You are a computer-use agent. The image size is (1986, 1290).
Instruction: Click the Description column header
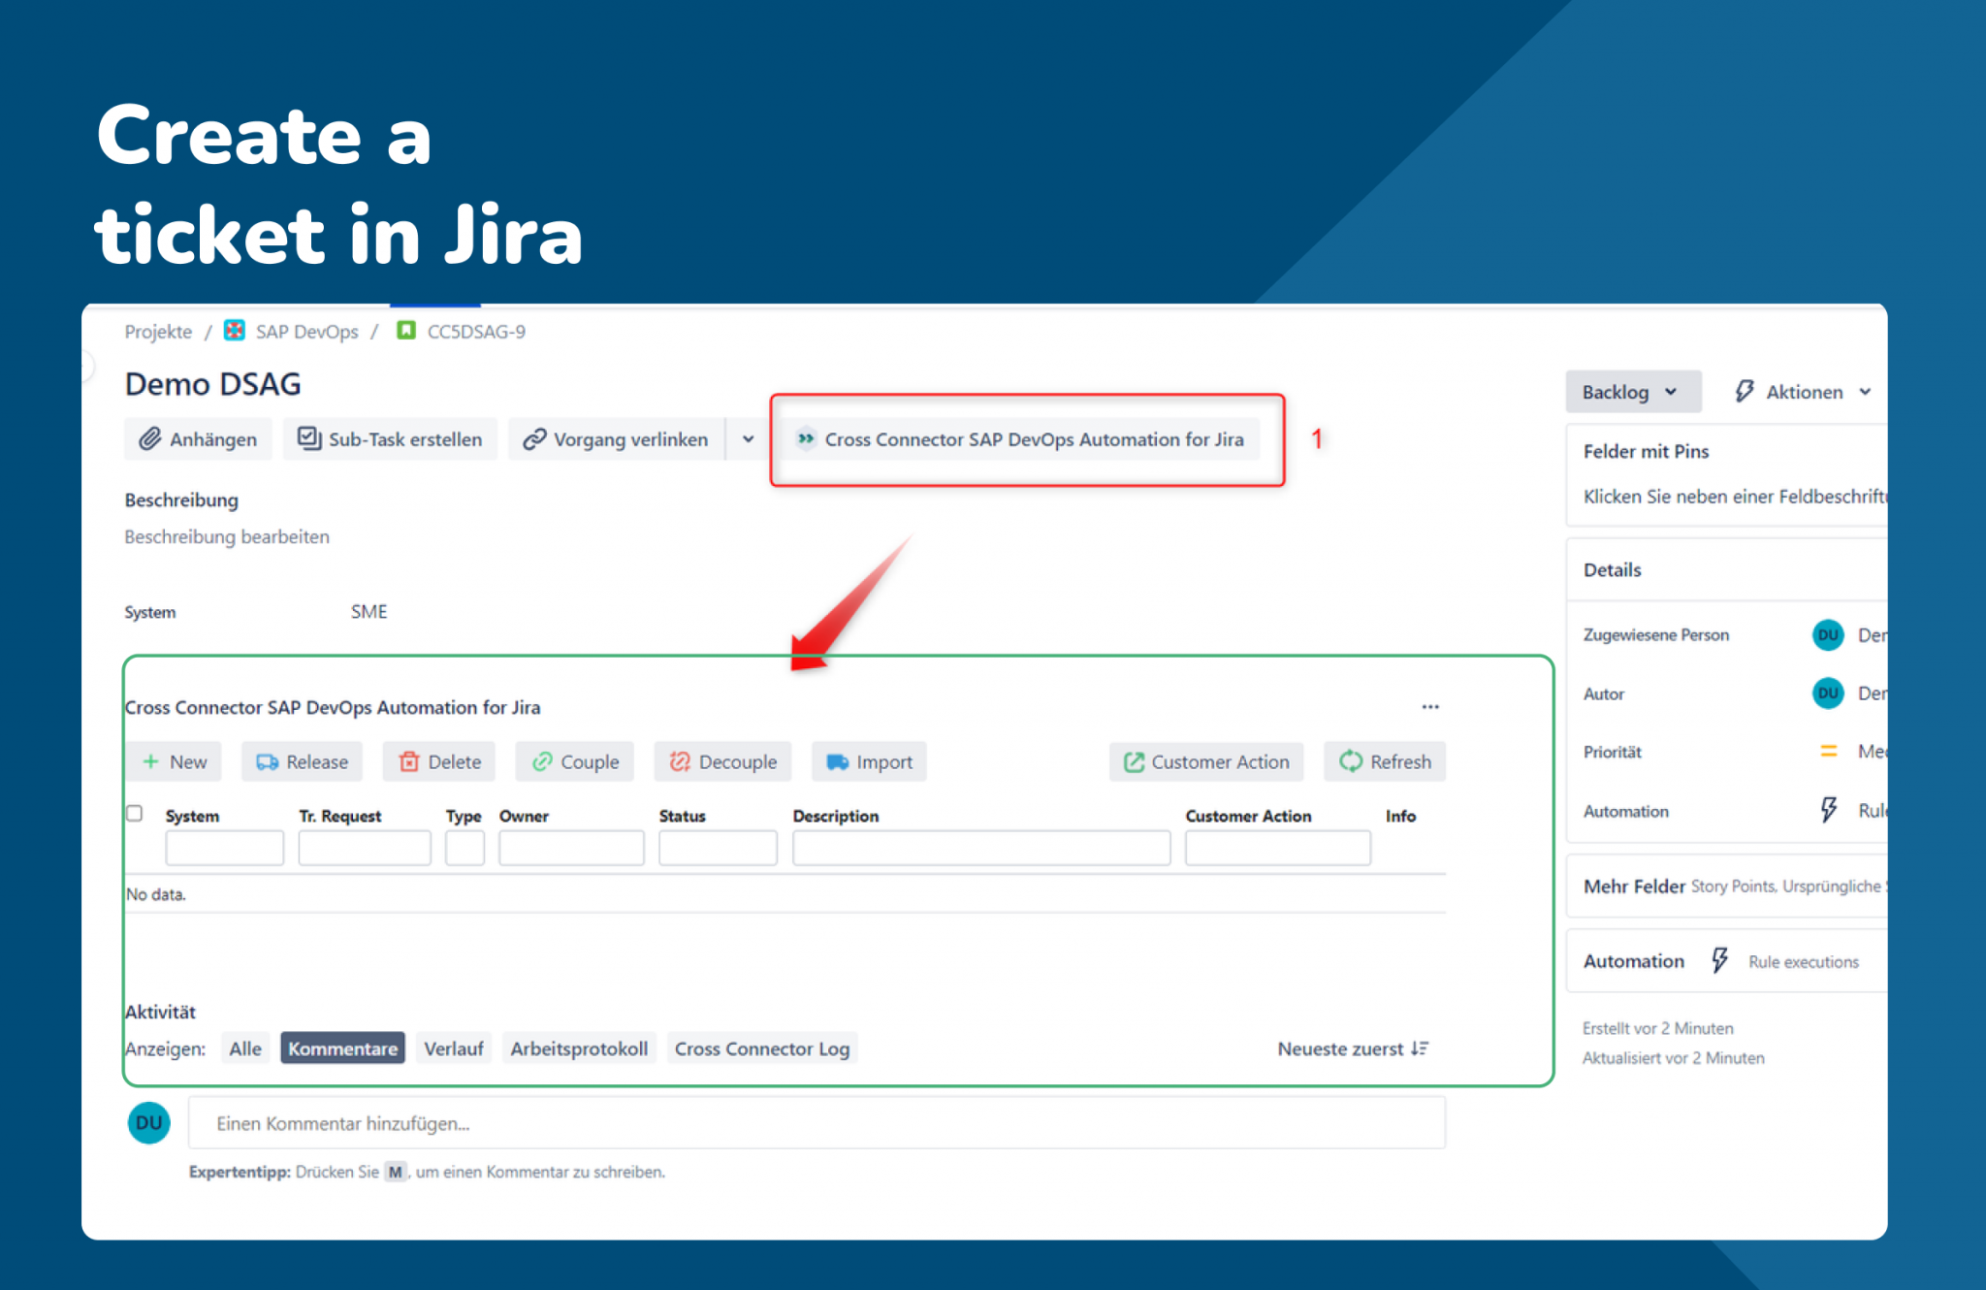point(836,817)
